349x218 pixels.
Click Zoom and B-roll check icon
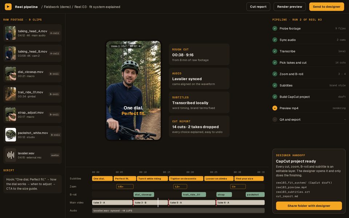click(x=275, y=74)
